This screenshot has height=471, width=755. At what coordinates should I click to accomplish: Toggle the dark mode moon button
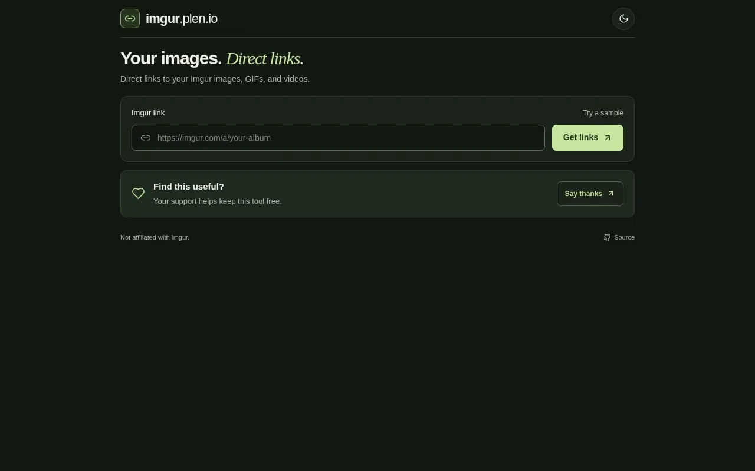point(623,19)
